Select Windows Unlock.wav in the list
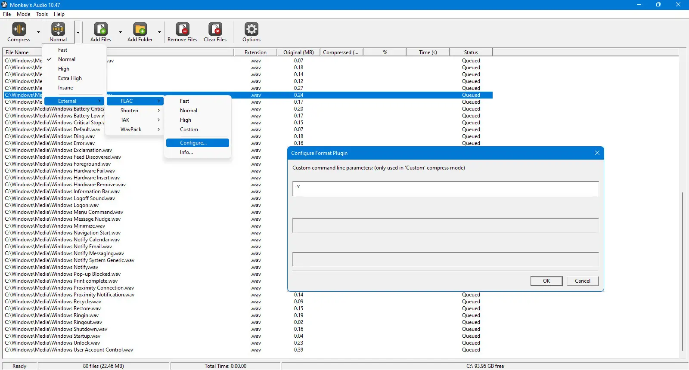The image size is (689, 370). tap(52, 343)
